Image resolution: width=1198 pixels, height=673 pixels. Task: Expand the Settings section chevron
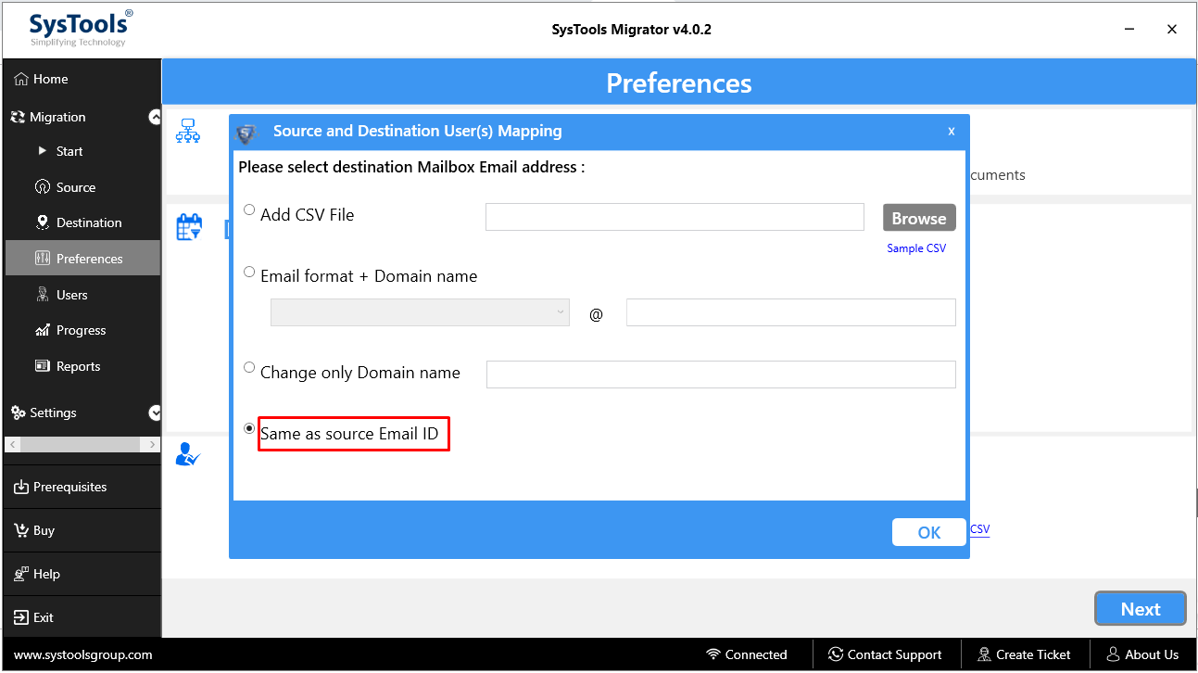(155, 413)
